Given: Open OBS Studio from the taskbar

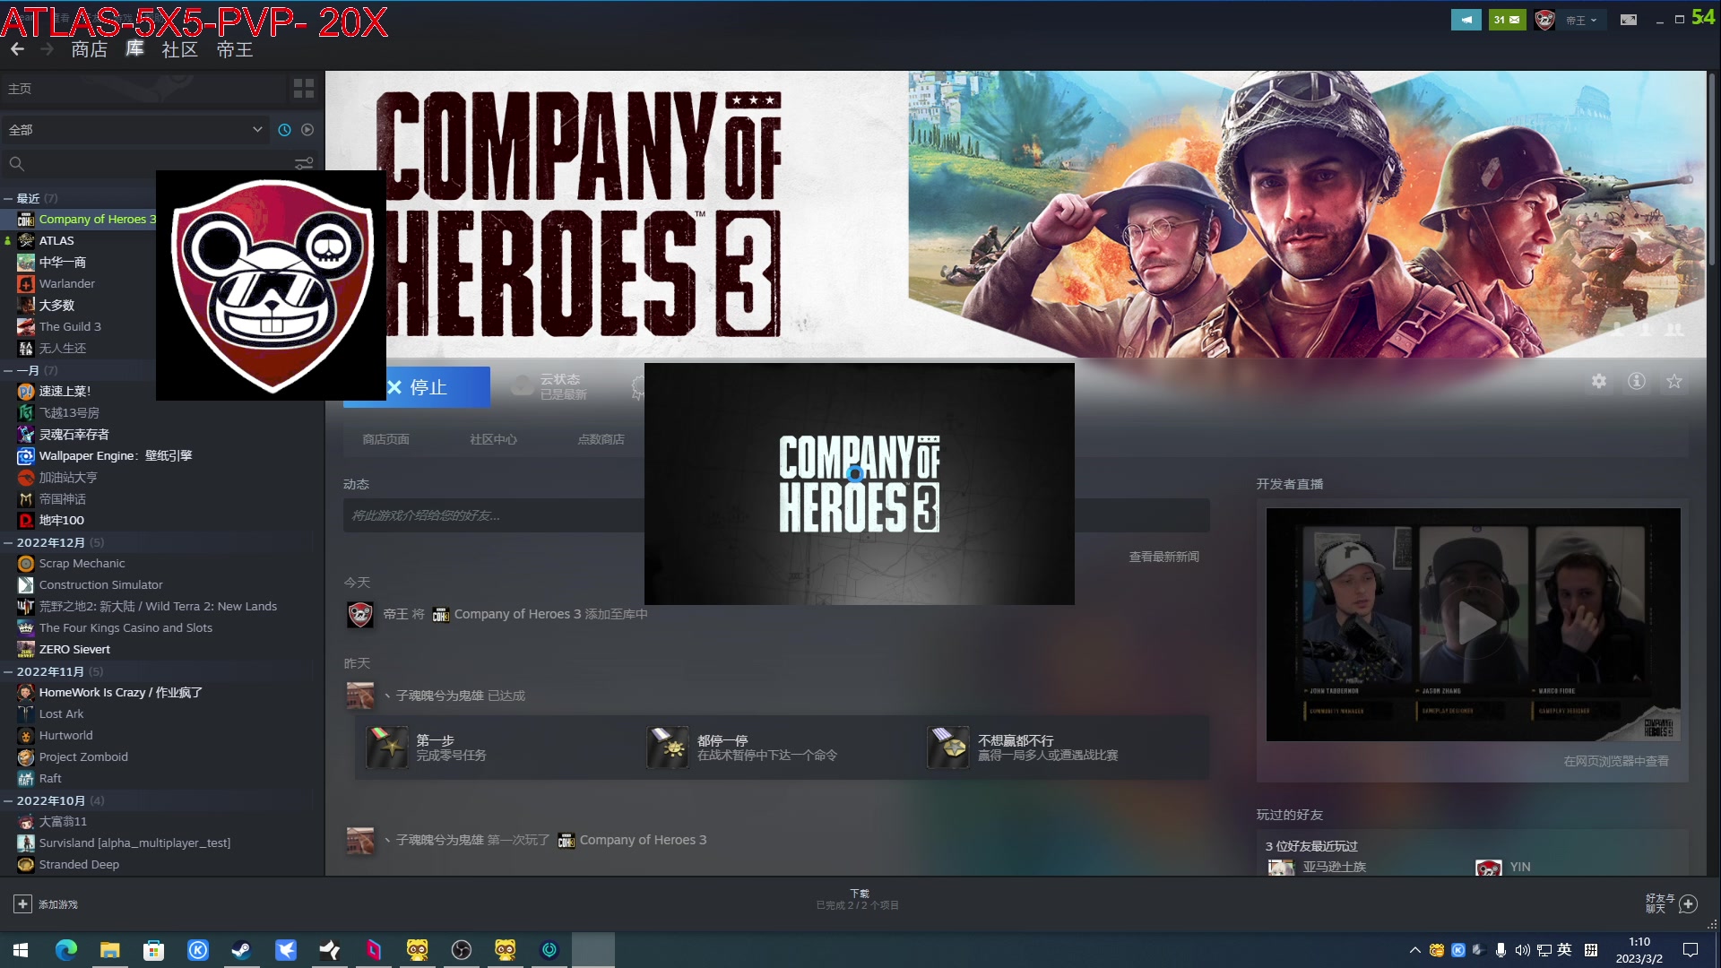Looking at the screenshot, I should pos(462,950).
